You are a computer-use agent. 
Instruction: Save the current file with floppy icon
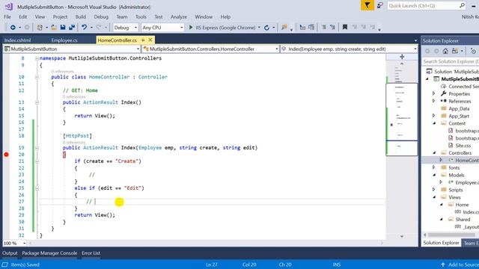63,28
